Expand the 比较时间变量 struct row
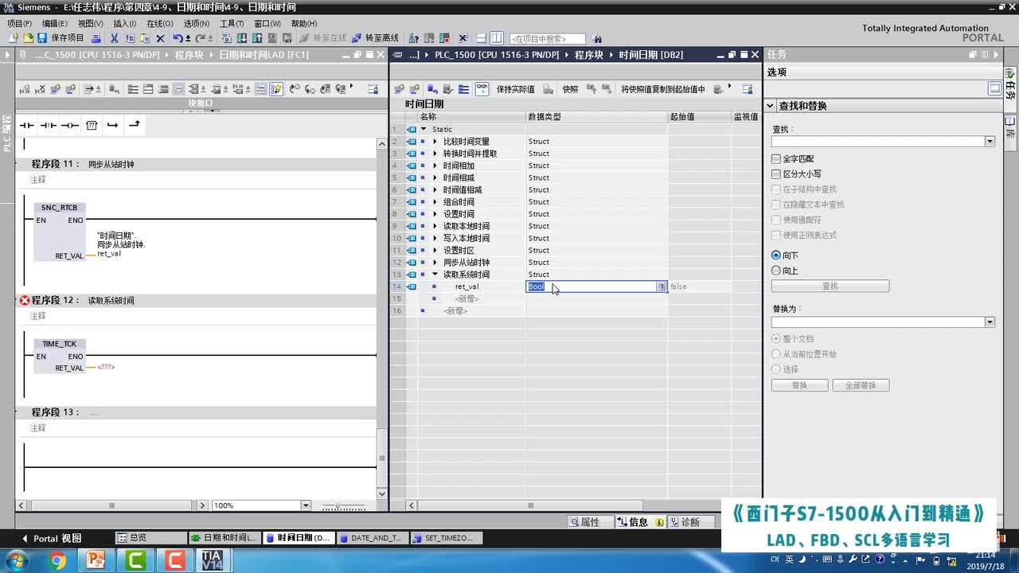Screen dimensions: 1019x573 click(435, 142)
